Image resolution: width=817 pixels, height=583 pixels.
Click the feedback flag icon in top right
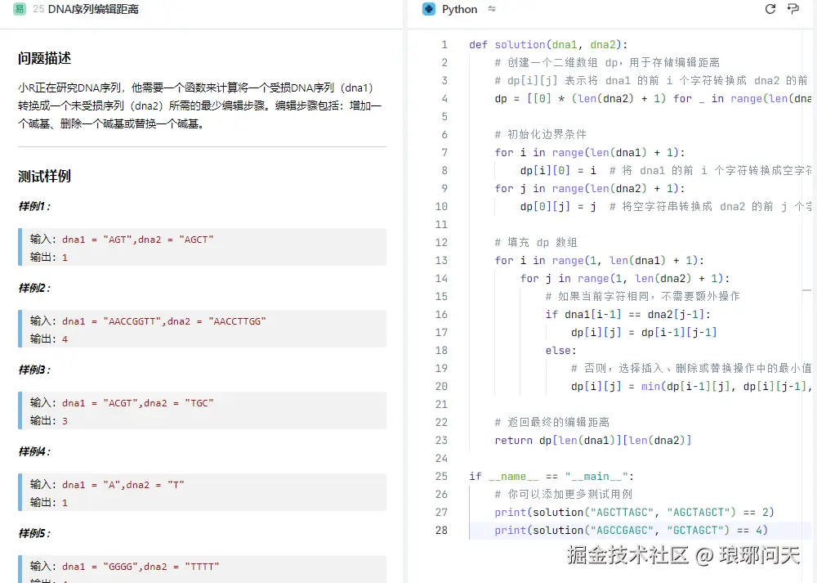coord(793,8)
